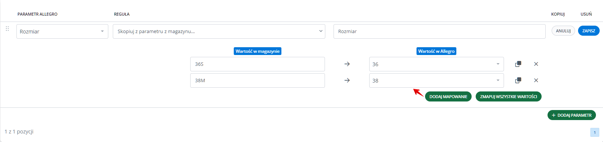603x142 pixels.
Task: Click the DODAJ PARAMETR button
Action: click(571, 115)
